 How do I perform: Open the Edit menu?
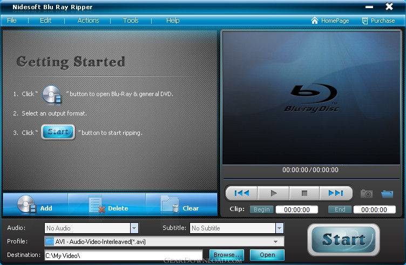(45, 21)
